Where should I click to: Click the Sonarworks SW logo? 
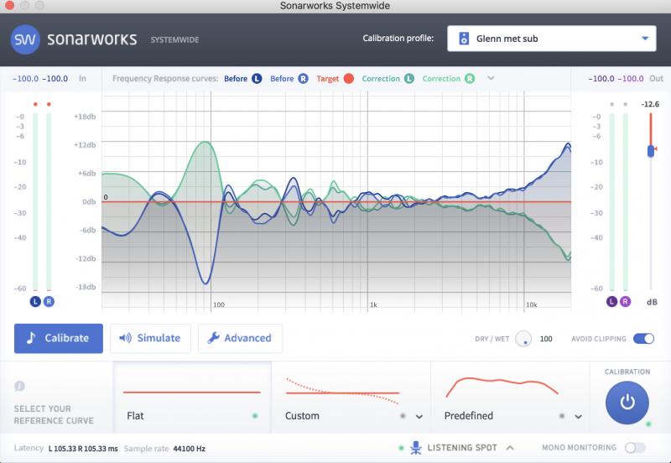(x=25, y=39)
